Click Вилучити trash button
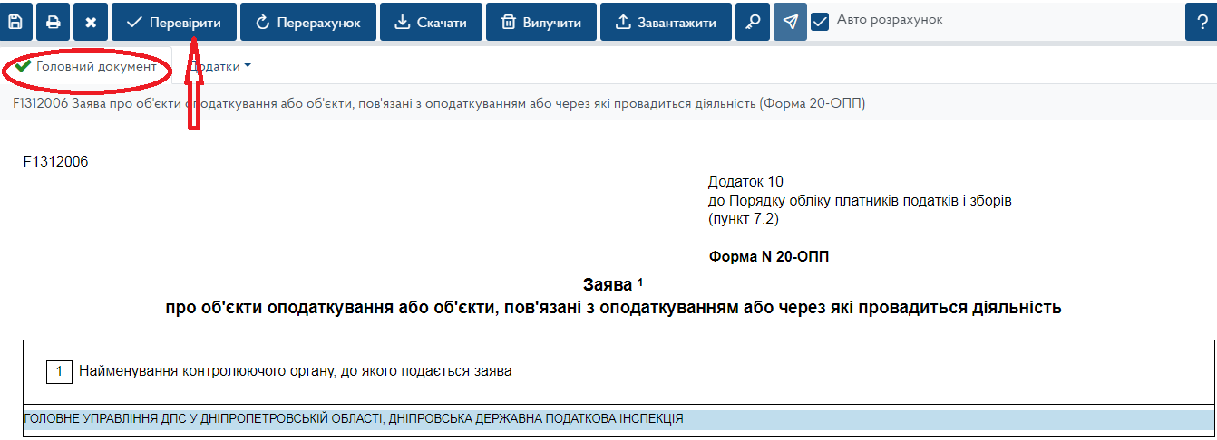 pyautogui.click(x=541, y=23)
